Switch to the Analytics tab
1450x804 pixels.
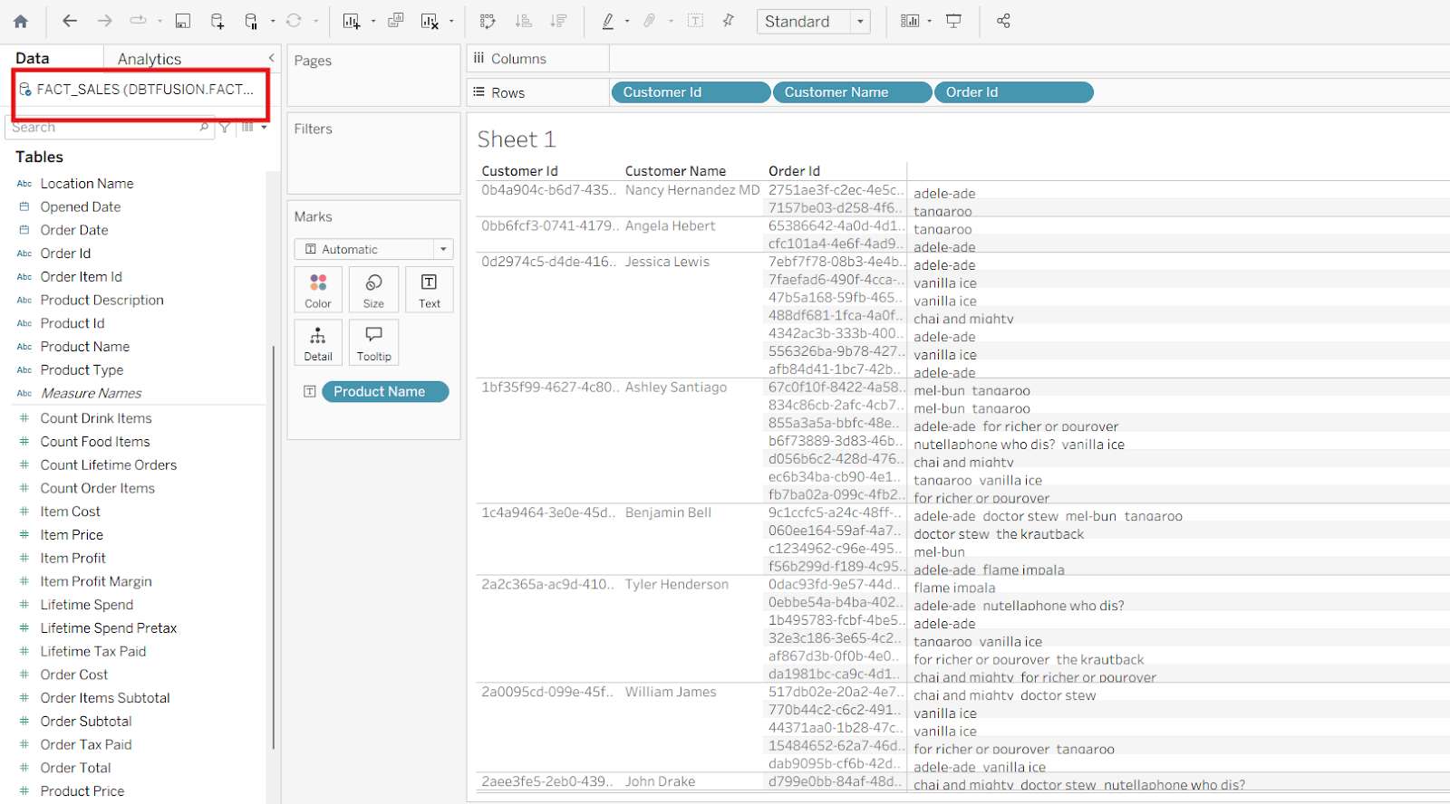150,59
